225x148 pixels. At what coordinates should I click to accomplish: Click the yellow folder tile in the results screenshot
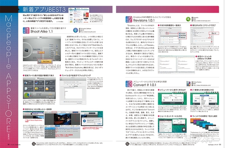point(47,89)
